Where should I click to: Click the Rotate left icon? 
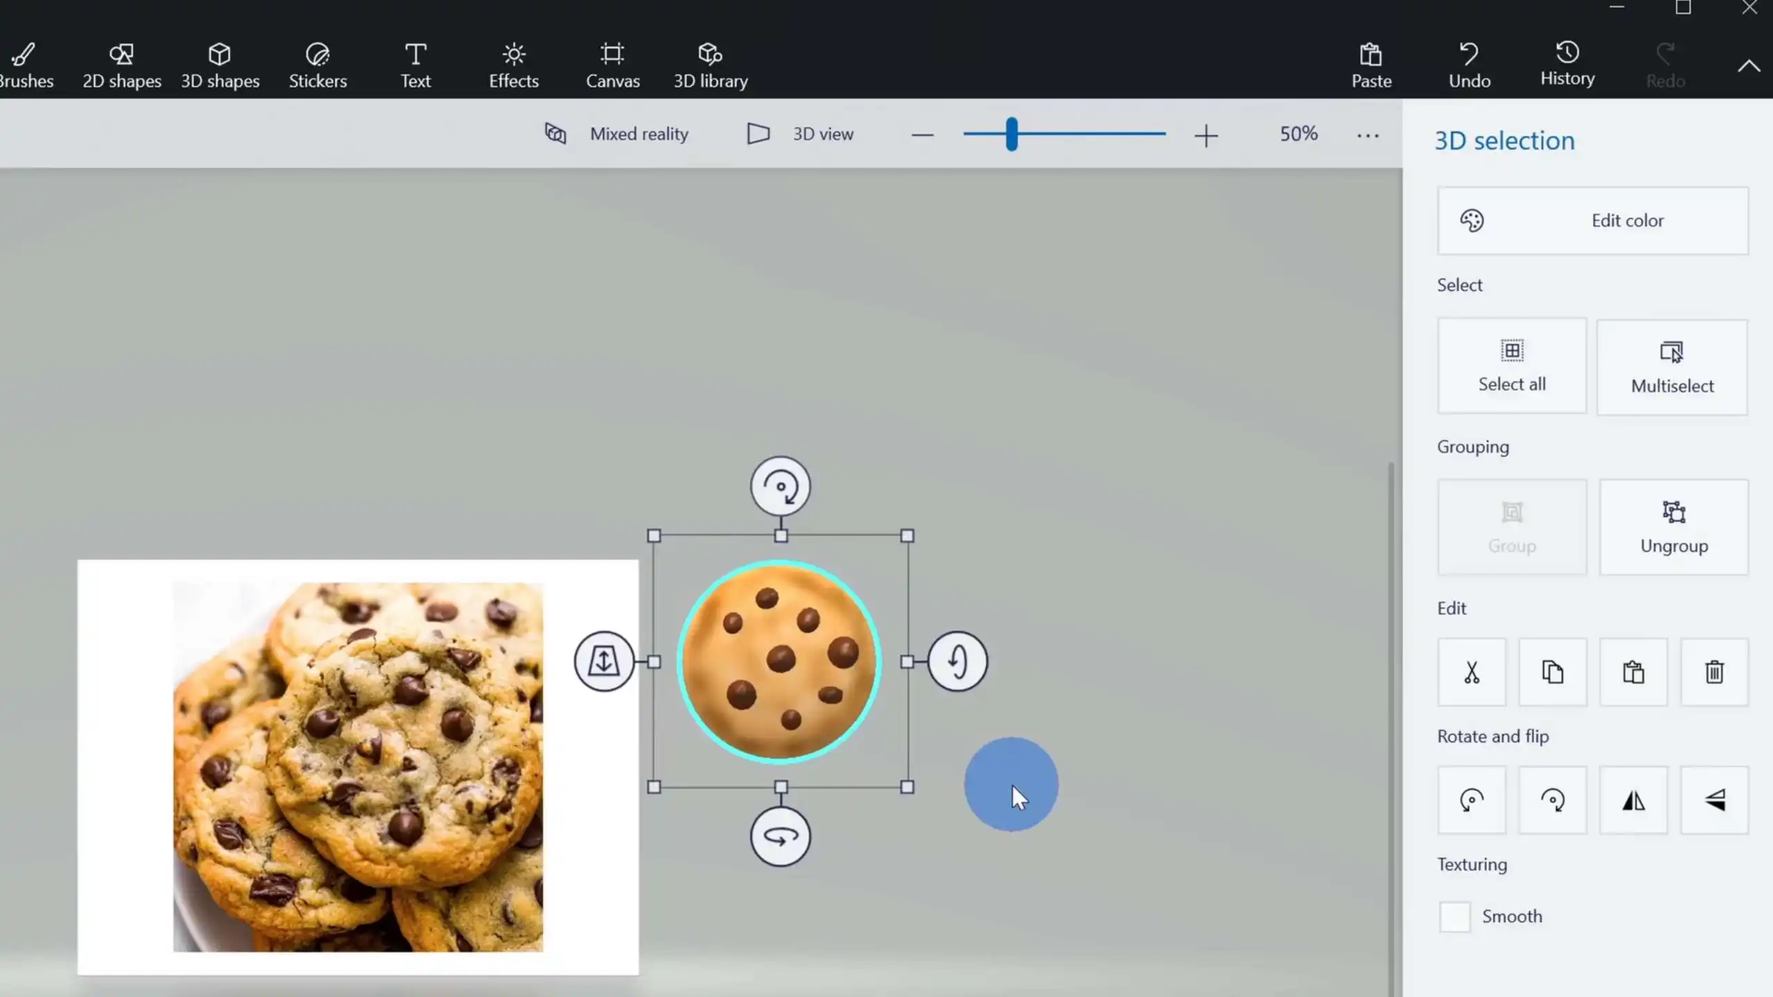point(1471,800)
